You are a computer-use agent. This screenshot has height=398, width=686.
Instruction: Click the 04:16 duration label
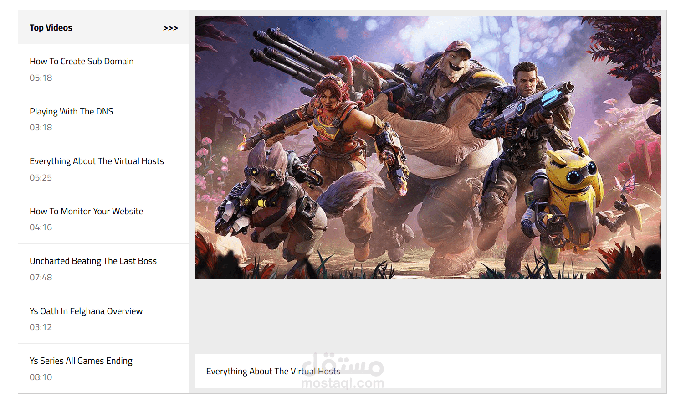pyautogui.click(x=41, y=227)
